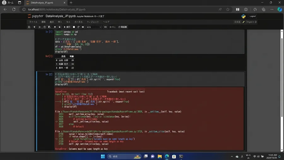Open the ファイル menu
Image resolution: width=284 pixels, height=160 pixels.
33,22
